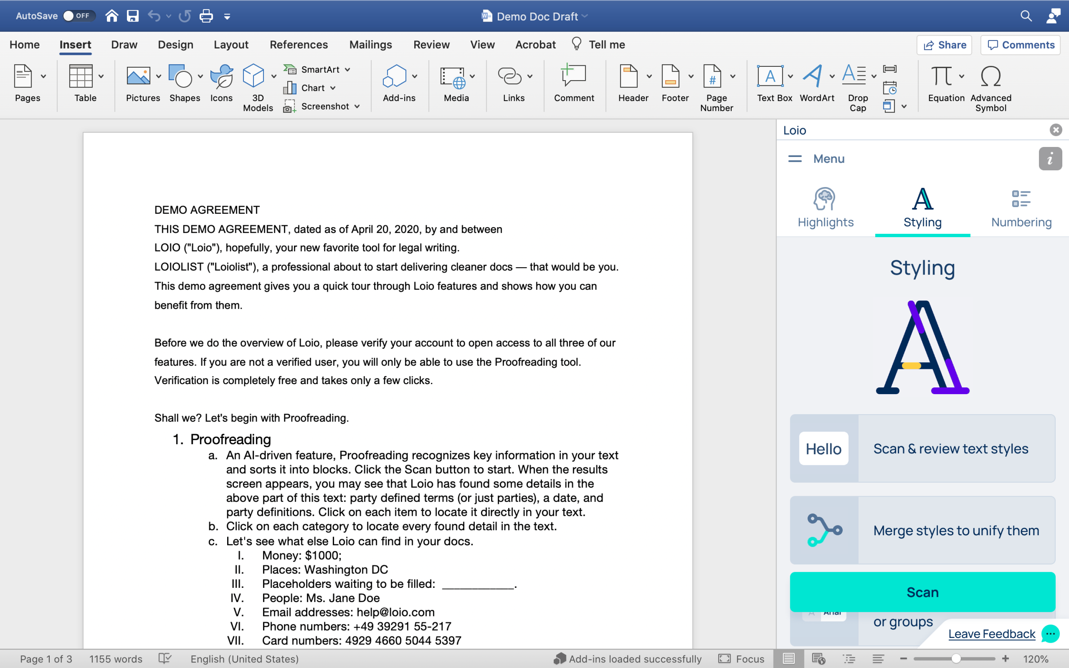The height and width of the screenshot is (668, 1069).
Task: Open the Screenshot dropdown
Action: pos(357,107)
